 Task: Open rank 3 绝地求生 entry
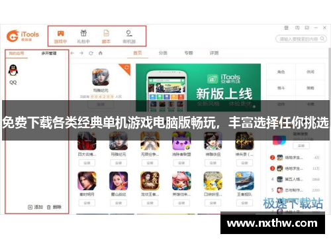point(295,168)
